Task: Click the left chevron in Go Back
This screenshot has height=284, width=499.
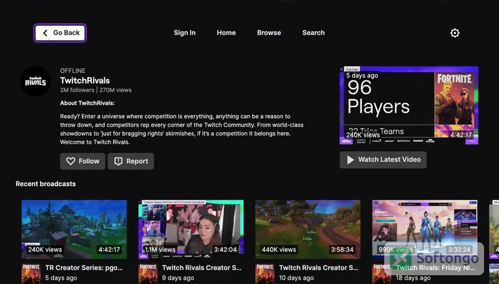Action: click(45, 33)
